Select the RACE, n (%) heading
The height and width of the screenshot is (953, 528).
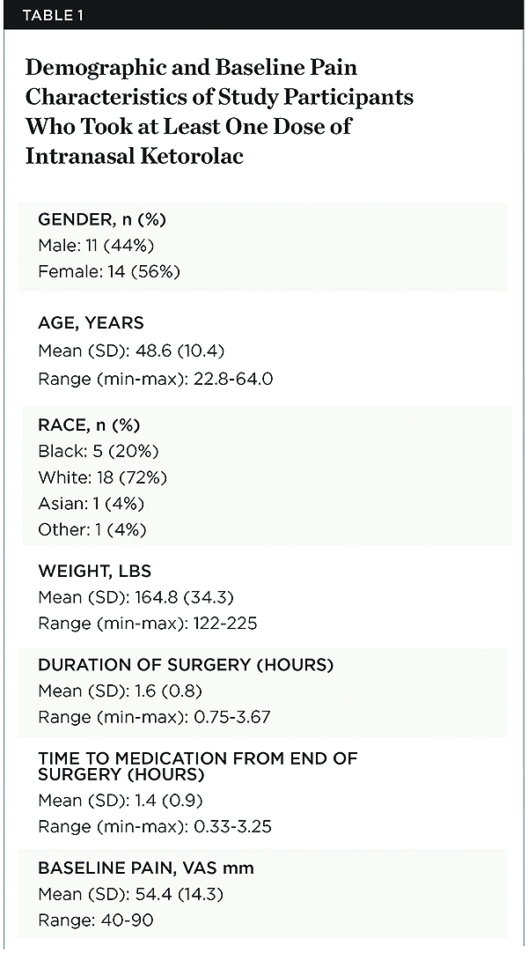pos(89,425)
